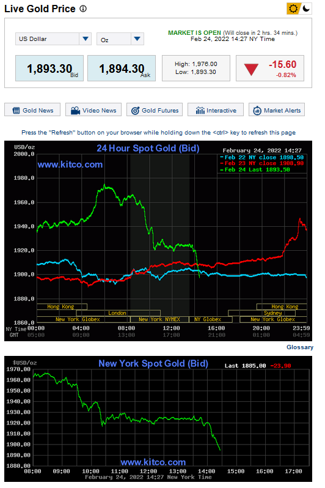325x488 pixels.
Task: Open the Market Alerts button
Action: 277,110
